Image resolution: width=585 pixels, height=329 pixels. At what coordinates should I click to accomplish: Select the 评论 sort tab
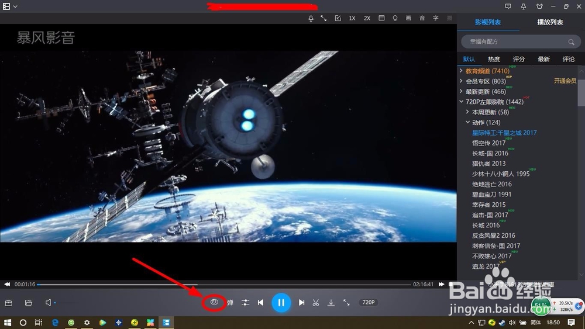pos(569,59)
